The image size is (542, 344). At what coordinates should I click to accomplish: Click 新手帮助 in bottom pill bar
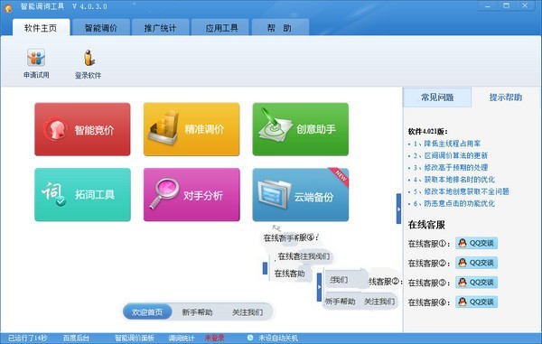[x=197, y=312]
